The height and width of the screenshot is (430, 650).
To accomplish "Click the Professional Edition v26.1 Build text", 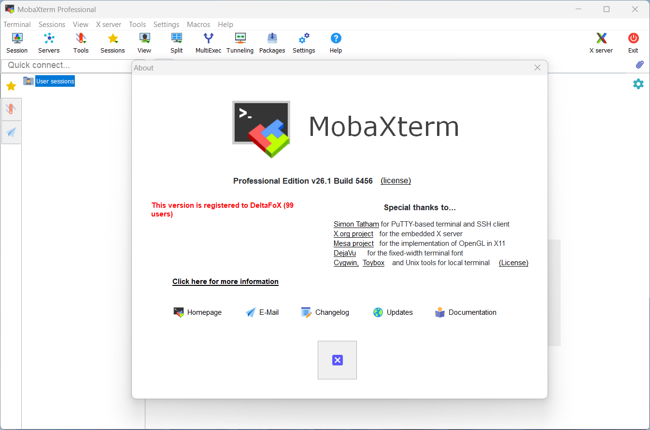I will pyautogui.click(x=303, y=181).
